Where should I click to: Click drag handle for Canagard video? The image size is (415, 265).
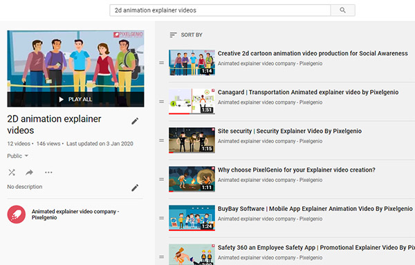(x=161, y=102)
